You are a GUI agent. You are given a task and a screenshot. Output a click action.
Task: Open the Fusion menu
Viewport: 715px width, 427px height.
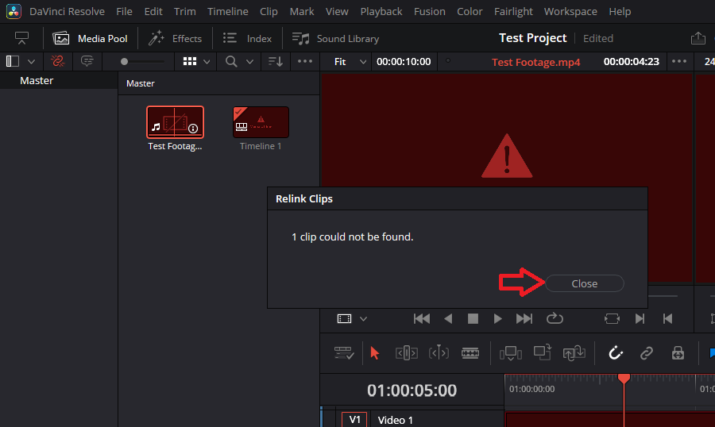tap(430, 11)
